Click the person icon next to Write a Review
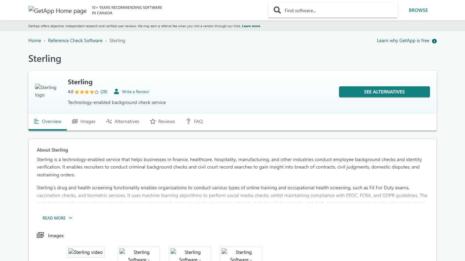465x261 pixels. coord(116,92)
